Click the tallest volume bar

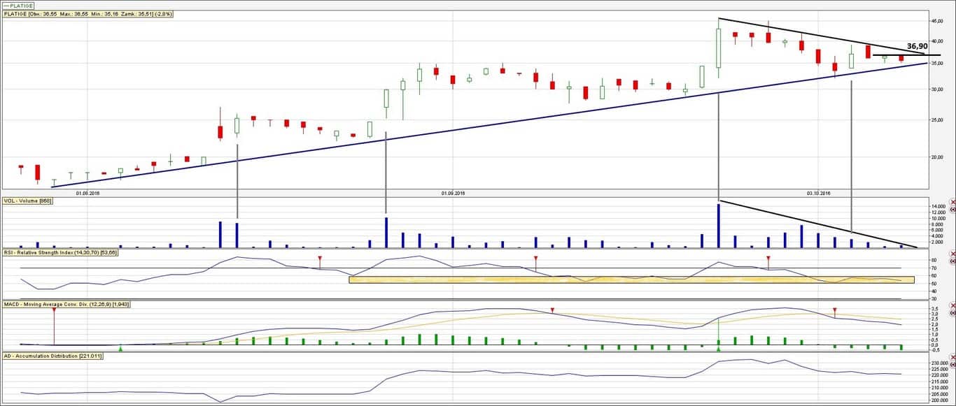click(x=719, y=226)
